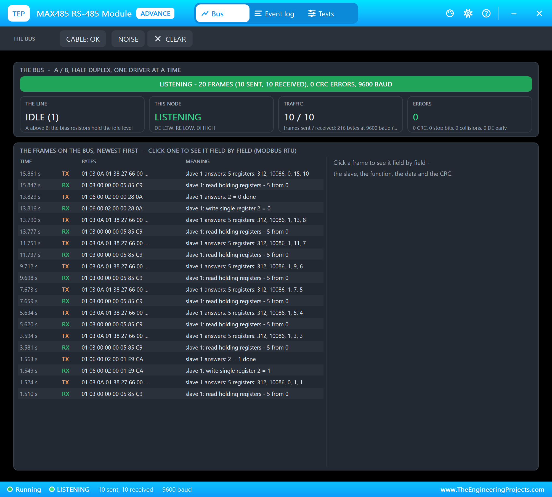Image resolution: width=552 pixels, height=497 pixels.
Task: Open the help question mark icon
Action: coord(486,13)
